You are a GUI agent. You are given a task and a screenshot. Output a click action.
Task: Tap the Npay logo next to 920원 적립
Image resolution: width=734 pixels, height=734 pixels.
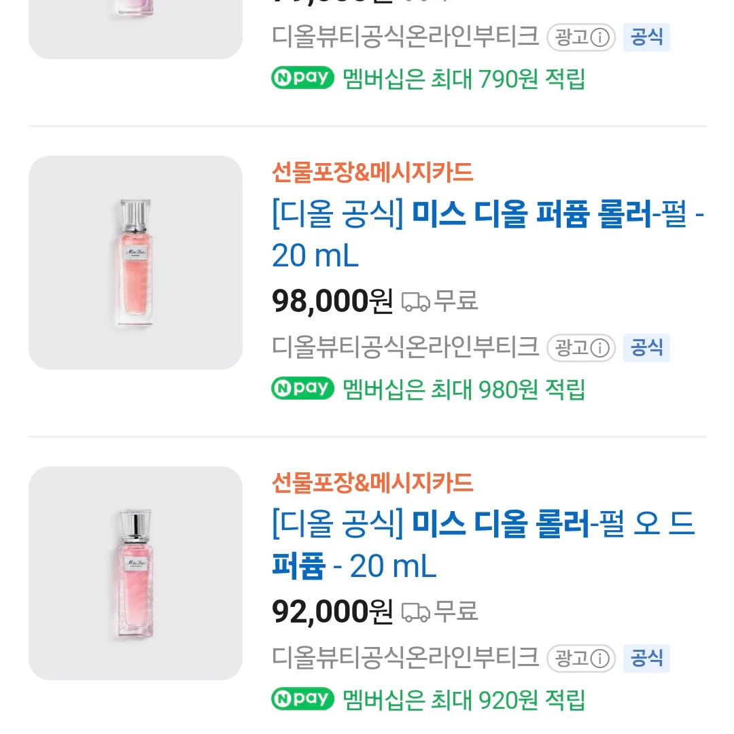(303, 699)
